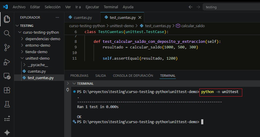Image resolution: width=260 pixels, height=137 pixels.
Task: Click test_calcular_saldo_con_deposito_y_extraccion method name
Action: coord(154,41)
